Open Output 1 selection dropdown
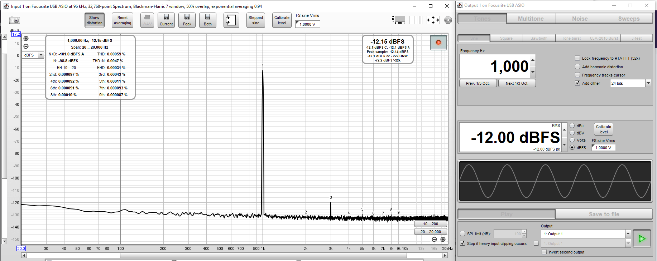The image size is (657, 261). pyautogui.click(x=628, y=234)
